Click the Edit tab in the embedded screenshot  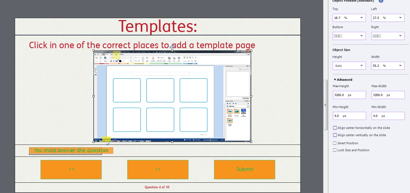coord(107,54)
